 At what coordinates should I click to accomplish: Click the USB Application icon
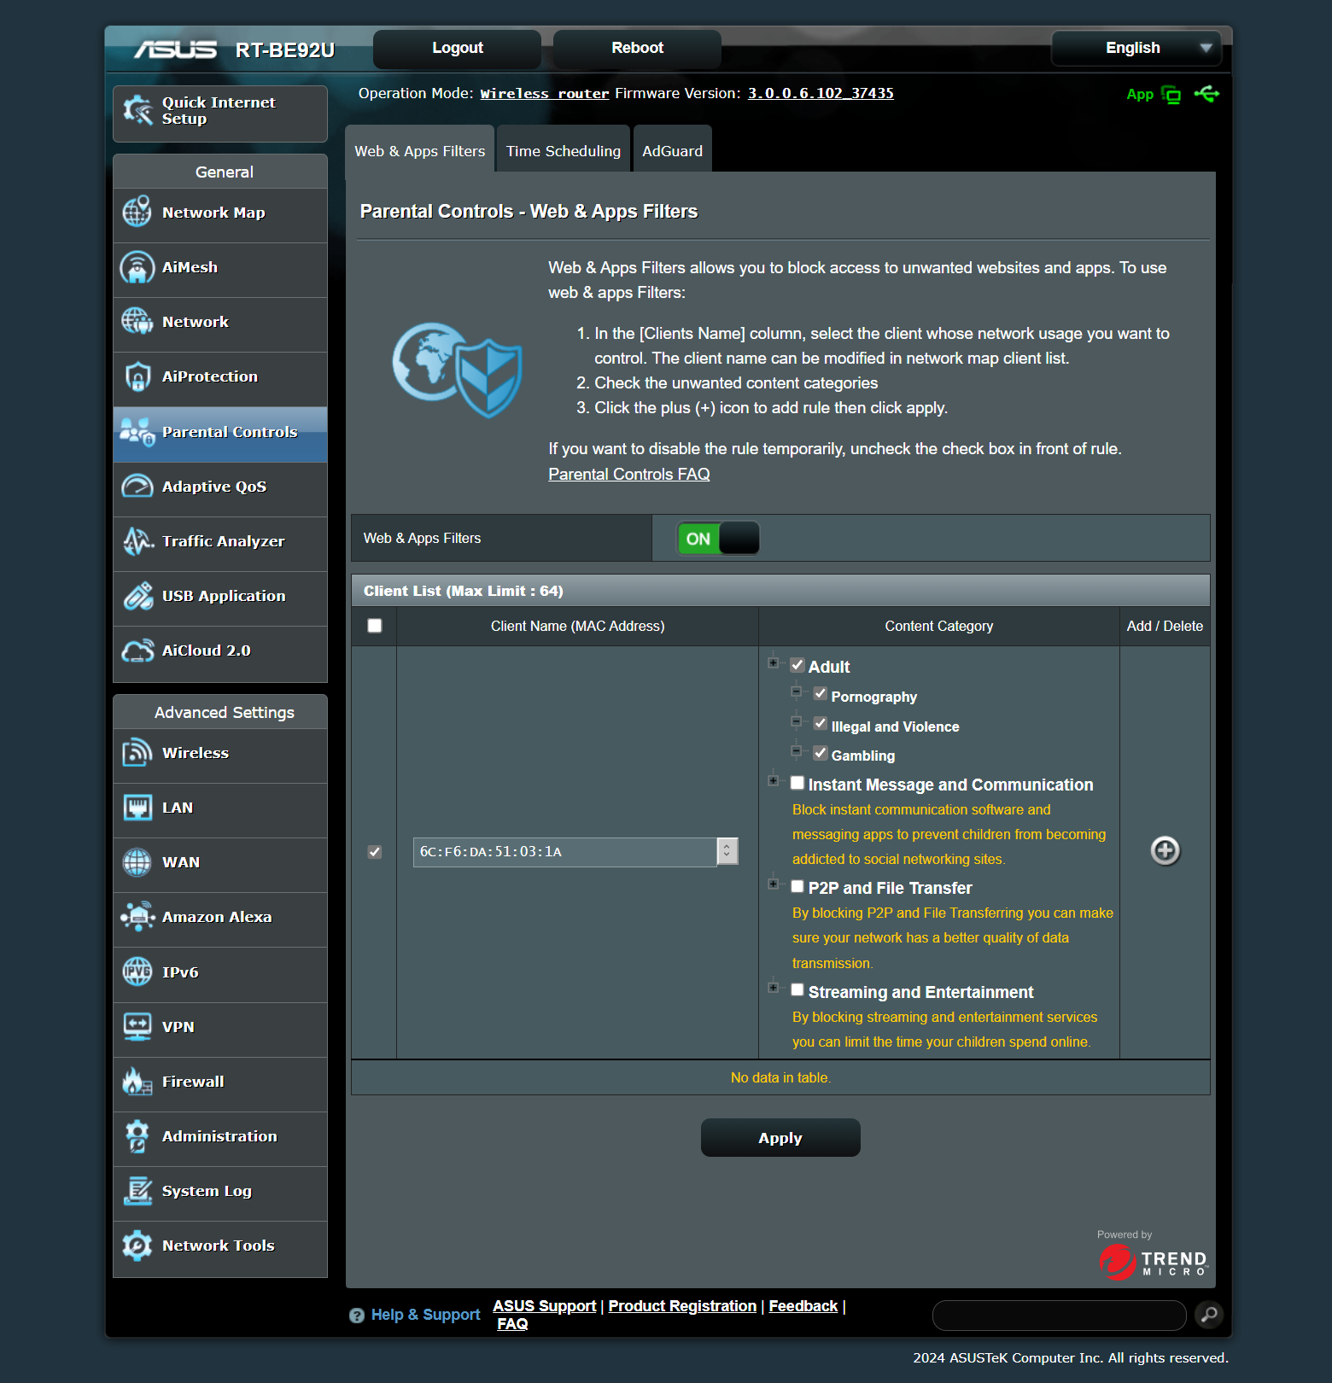[x=137, y=596]
